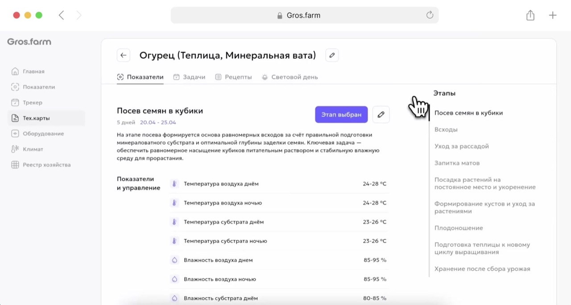The image size is (571, 305).
Task: Click the Реестр хозяйства grid icon
Action: (x=15, y=165)
